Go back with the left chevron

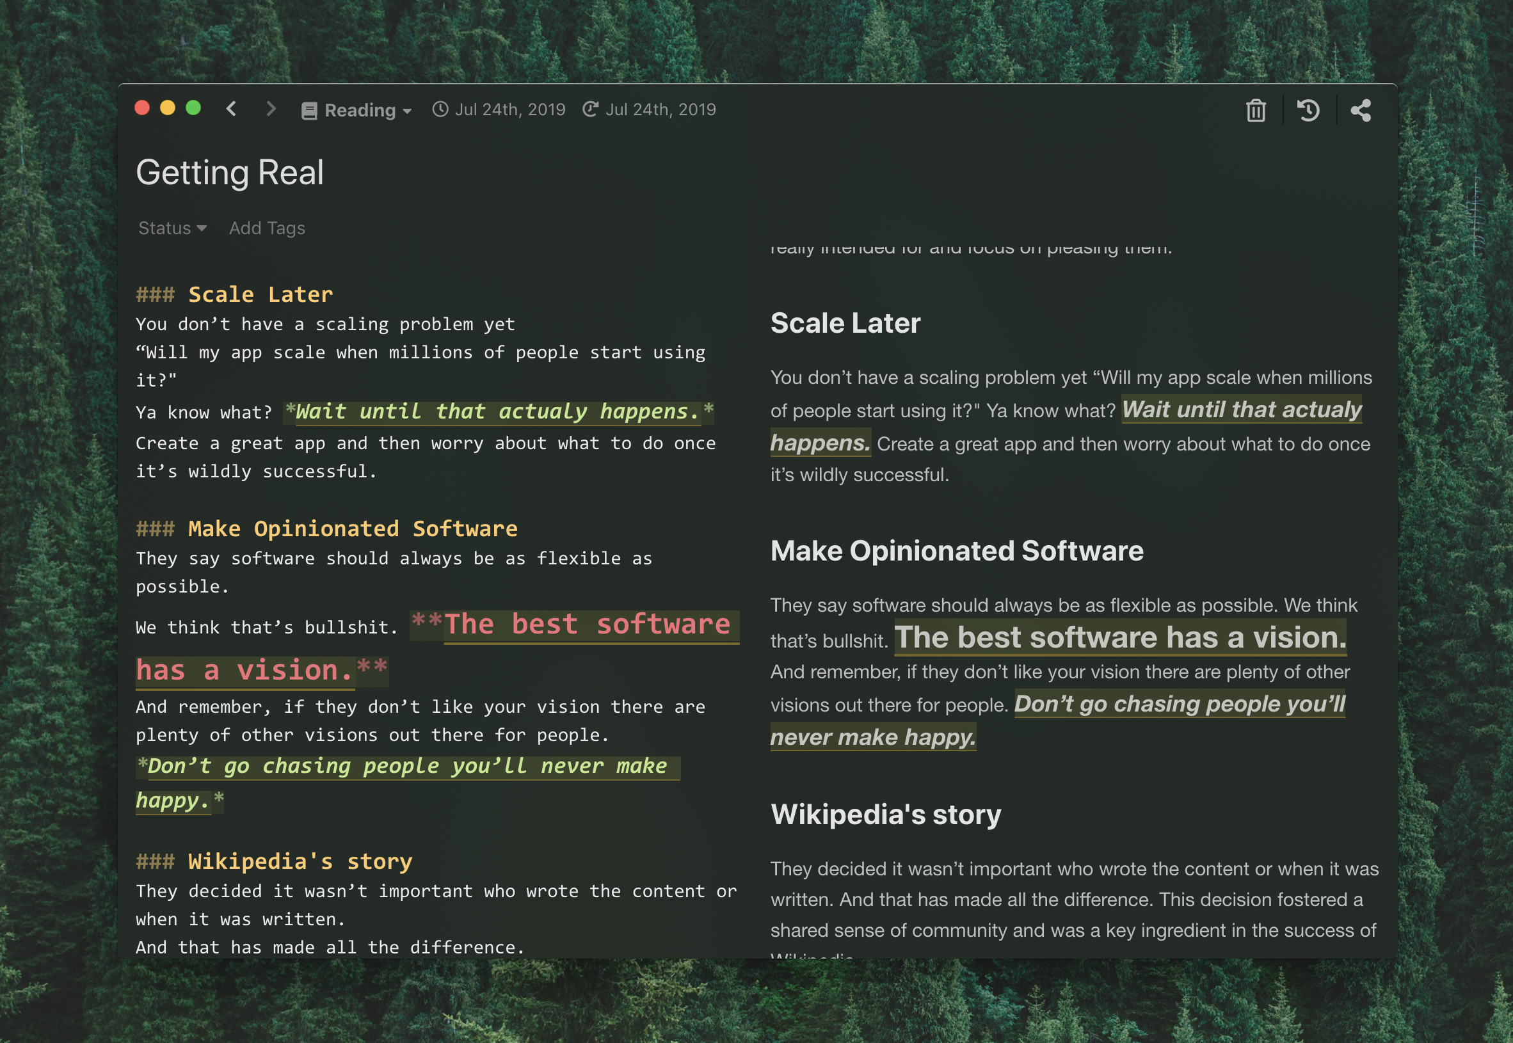[230, 109]
